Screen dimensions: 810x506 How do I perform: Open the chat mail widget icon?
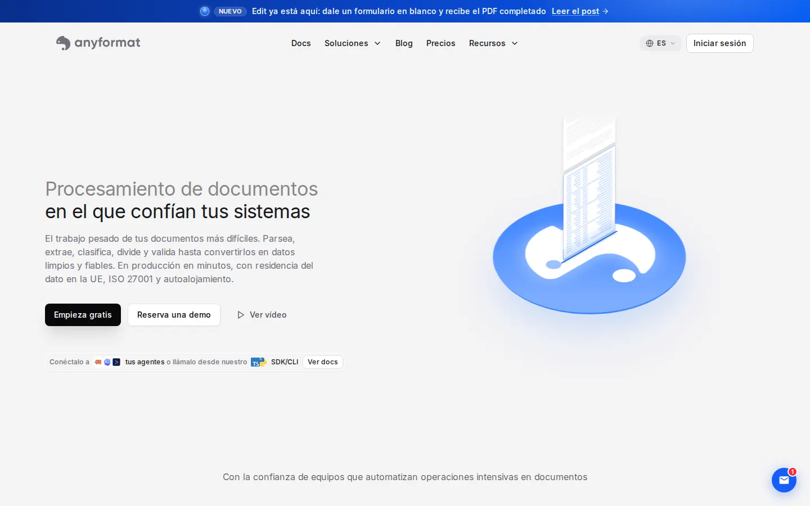coord(784,480)
